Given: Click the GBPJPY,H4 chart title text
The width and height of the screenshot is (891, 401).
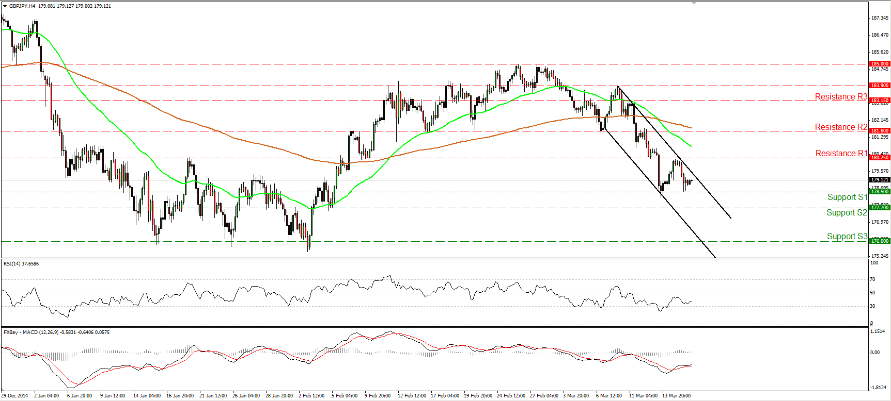Looking at the screenshot, I should pos(22,6).
